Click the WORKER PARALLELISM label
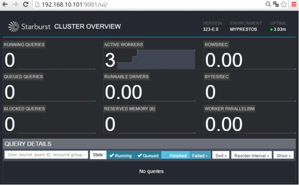Image resolution: width=299 pixels, height=185 pixels. point(229,109)
